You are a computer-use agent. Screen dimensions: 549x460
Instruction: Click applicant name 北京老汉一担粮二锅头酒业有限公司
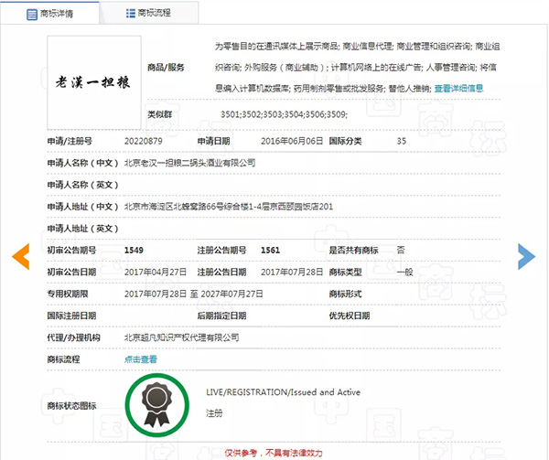tap(188, 163)
